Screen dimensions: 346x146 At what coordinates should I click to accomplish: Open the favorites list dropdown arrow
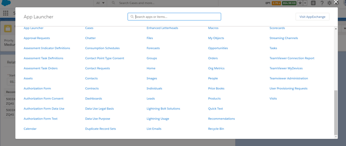305,3
